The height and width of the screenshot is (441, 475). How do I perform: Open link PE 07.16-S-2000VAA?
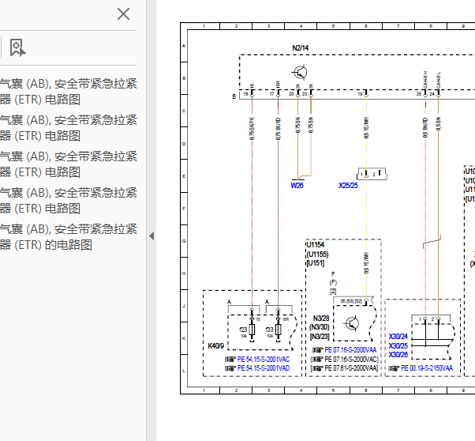pos(350,350)
